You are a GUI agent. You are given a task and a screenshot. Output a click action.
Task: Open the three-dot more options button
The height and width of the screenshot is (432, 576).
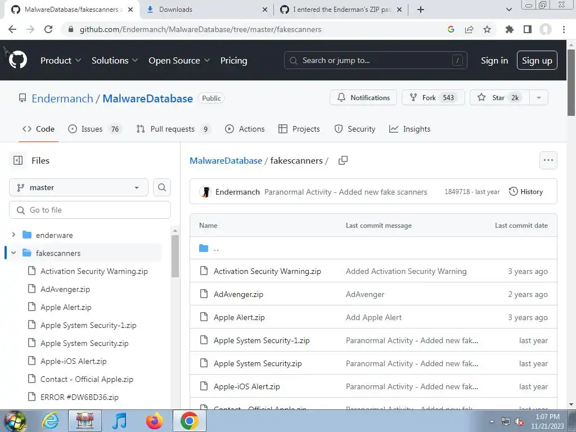click(x=548, y=160)
